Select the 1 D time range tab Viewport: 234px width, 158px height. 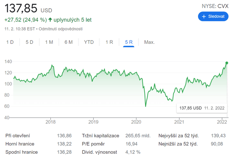[x=10, y=42]
